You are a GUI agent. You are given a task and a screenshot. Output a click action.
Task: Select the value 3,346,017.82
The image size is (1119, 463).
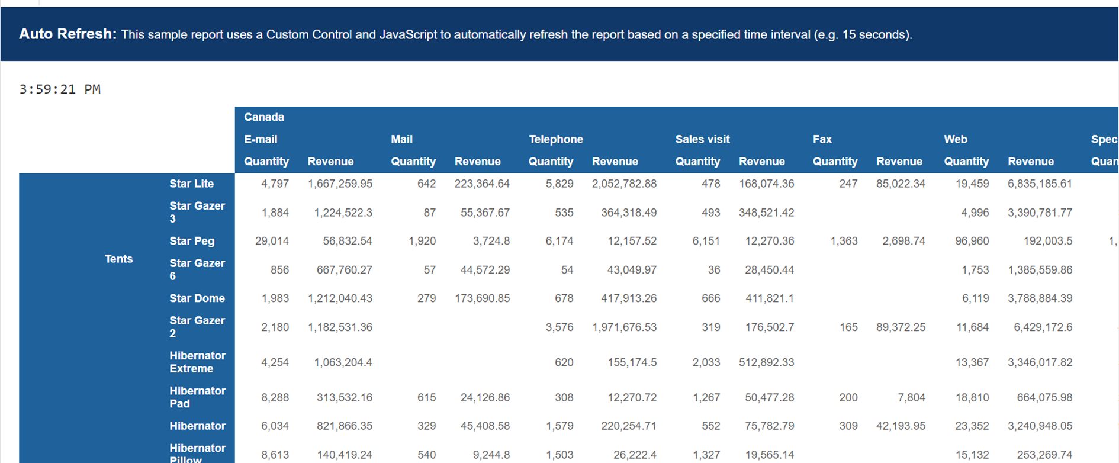1040,362
